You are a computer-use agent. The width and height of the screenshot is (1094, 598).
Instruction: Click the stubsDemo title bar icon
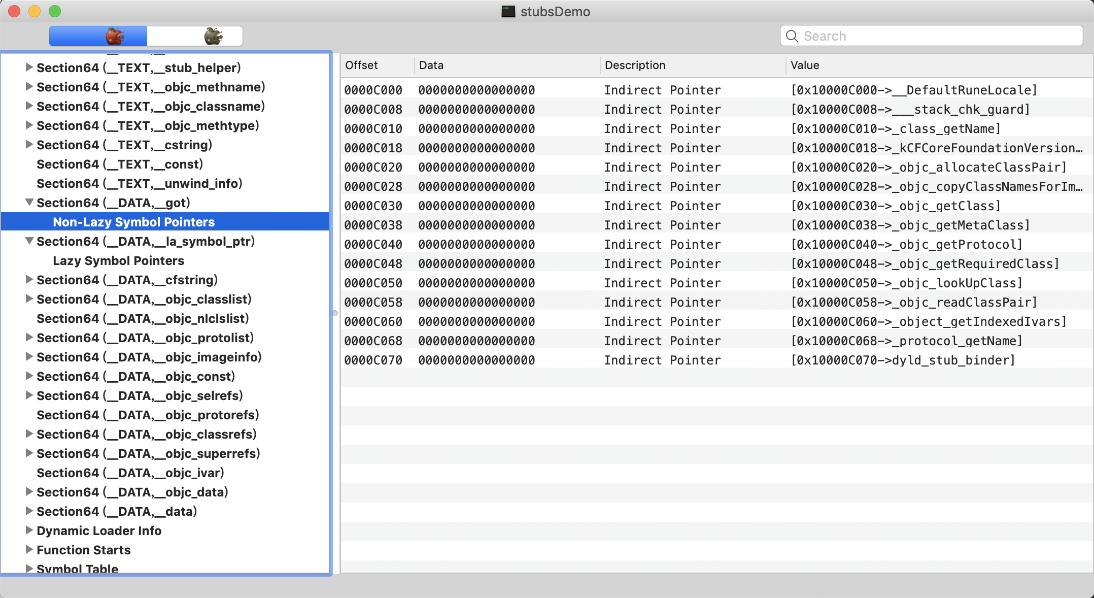coord(508,11)
